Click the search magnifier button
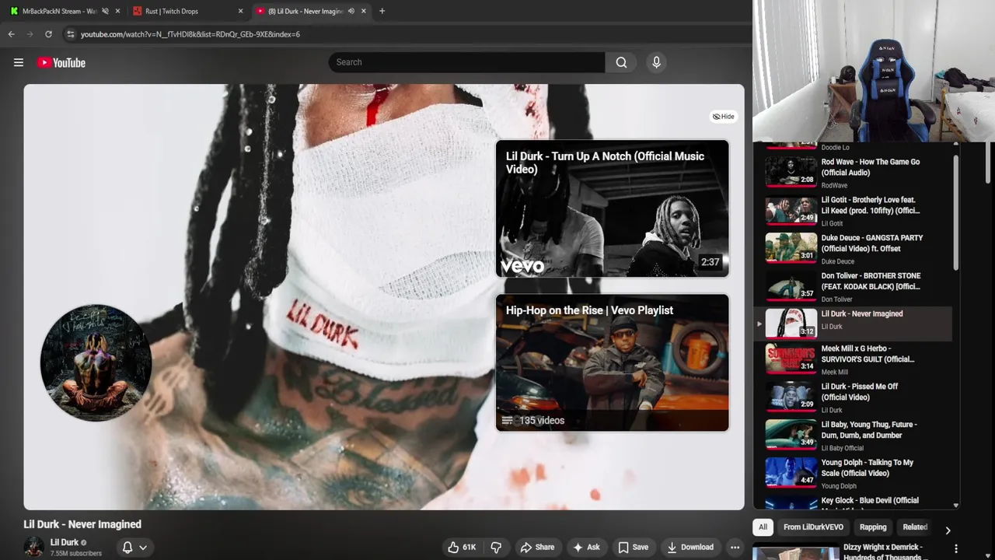The height and width of the screenshot is (560, 995). click(621, 62)
